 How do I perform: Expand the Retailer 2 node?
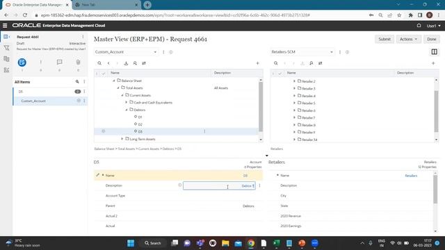pyautogui.click(x=294, y=81)
